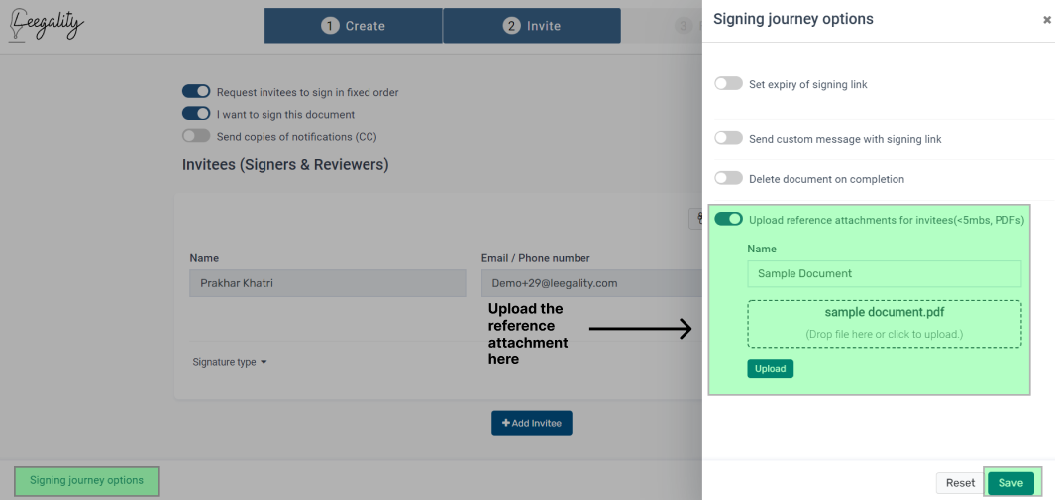Click the green Upload button
1055x500 pixels.
pos(771,369)
